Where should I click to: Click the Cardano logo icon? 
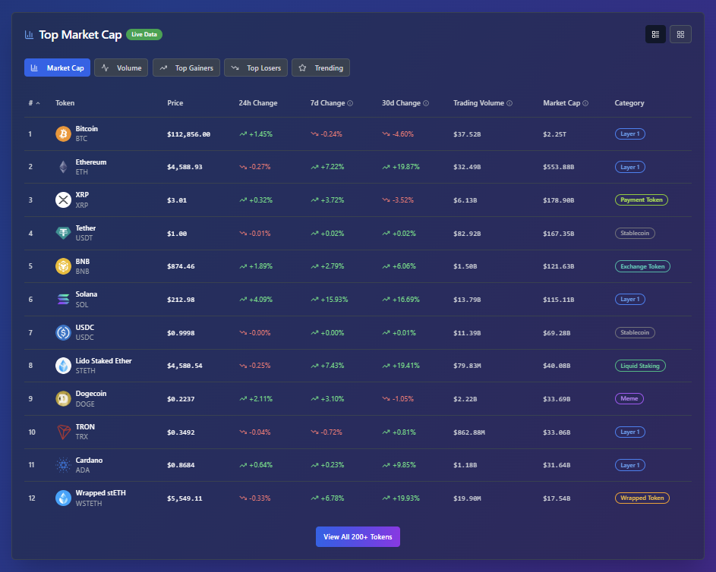[x=64, y=465]
